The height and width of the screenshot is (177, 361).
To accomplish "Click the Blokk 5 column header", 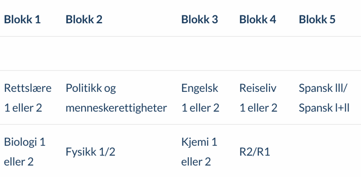I will pyautogui.click(x=317, y=19).
